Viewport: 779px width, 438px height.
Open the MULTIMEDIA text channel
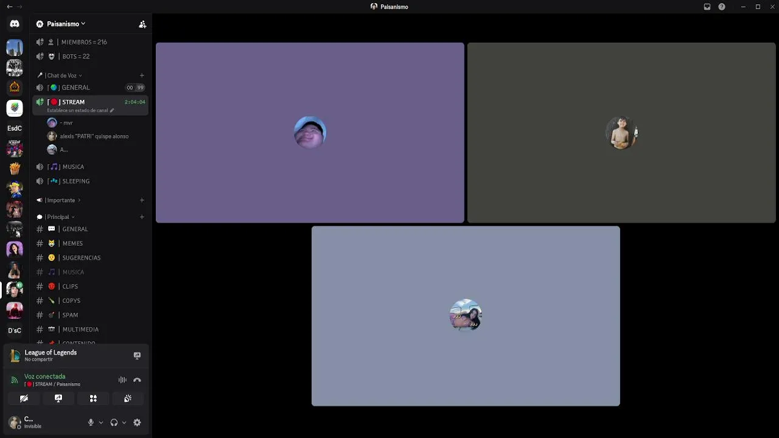(x=90, y=330)
